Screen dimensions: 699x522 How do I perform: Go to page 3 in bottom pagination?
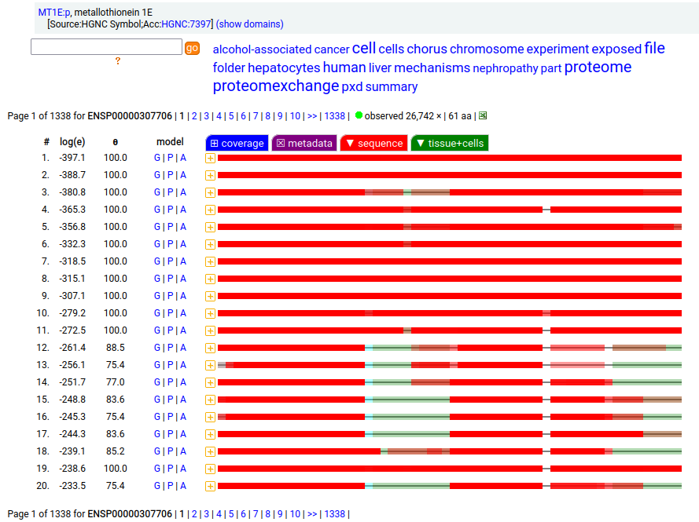coord(207,514)
